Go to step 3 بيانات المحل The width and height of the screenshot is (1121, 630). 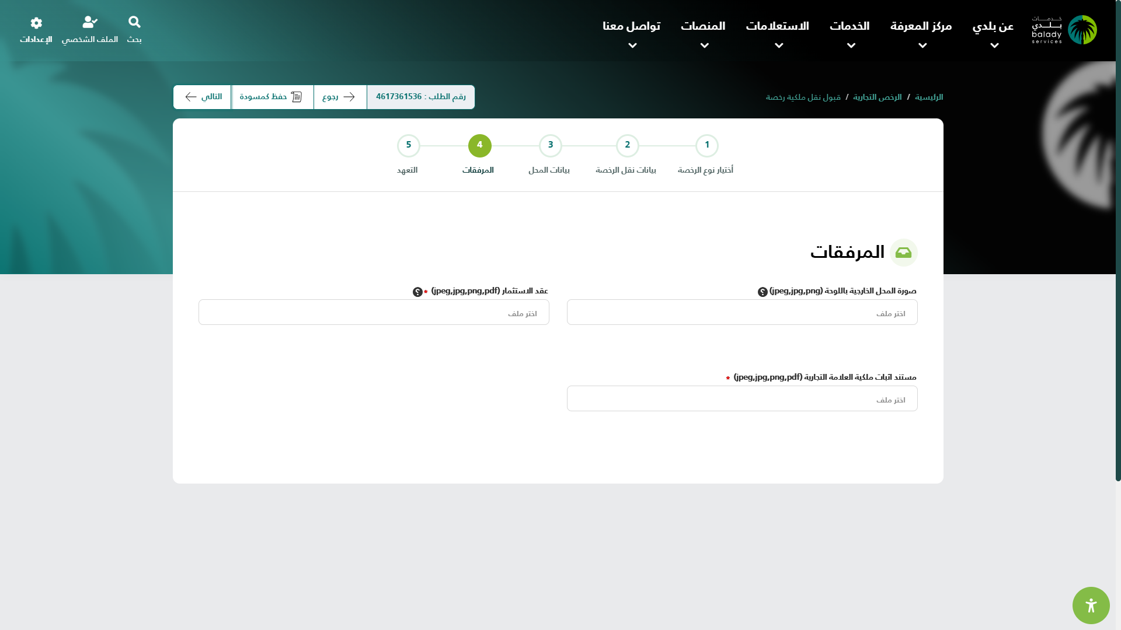click(550, 146)
